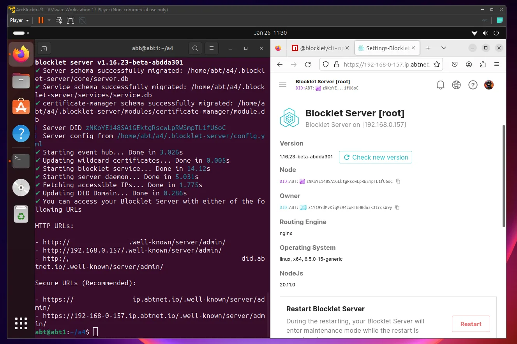
Task: Close the Settings-Blocklet tab
Action: (414, 48)
